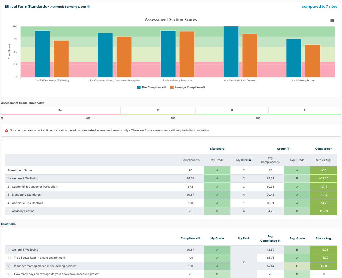The width and height of the screenshot is (342, 278).
Task: Click the blue Antibiotic Risk Controls site bar
Action: click(x=231, y=52)
